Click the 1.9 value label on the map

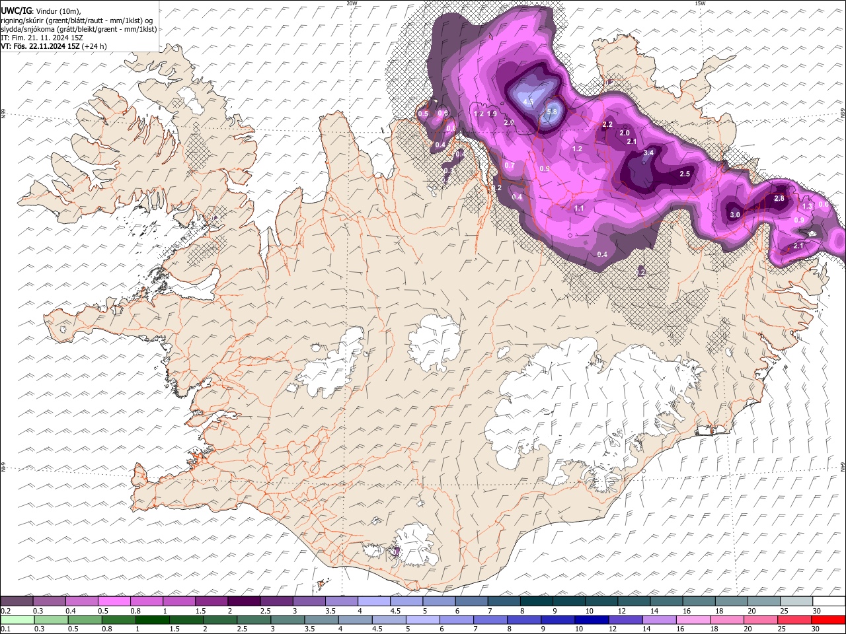pos(492,114)
